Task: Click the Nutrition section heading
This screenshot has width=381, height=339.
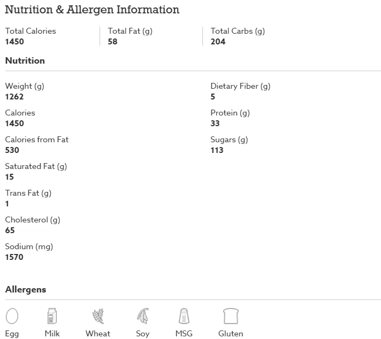Action: click(25, 60)
